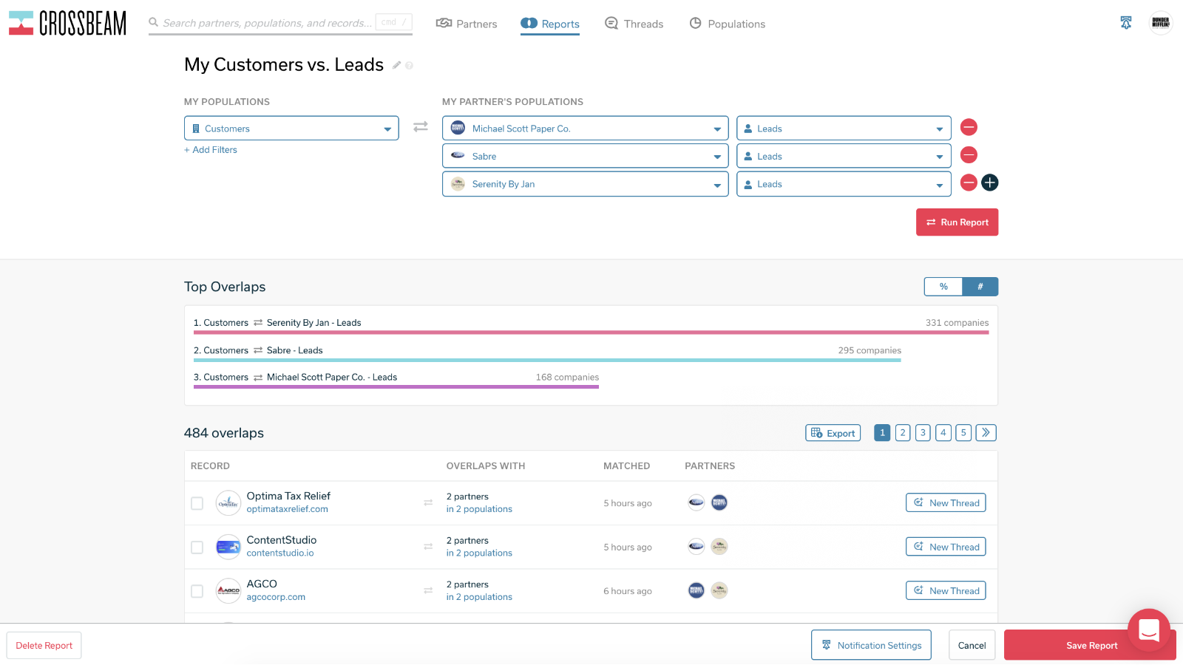Open the Michael Scott Paper Co. partner dropdown
The height and width of the screenshot is (665, 1183).
click(586, 129)
